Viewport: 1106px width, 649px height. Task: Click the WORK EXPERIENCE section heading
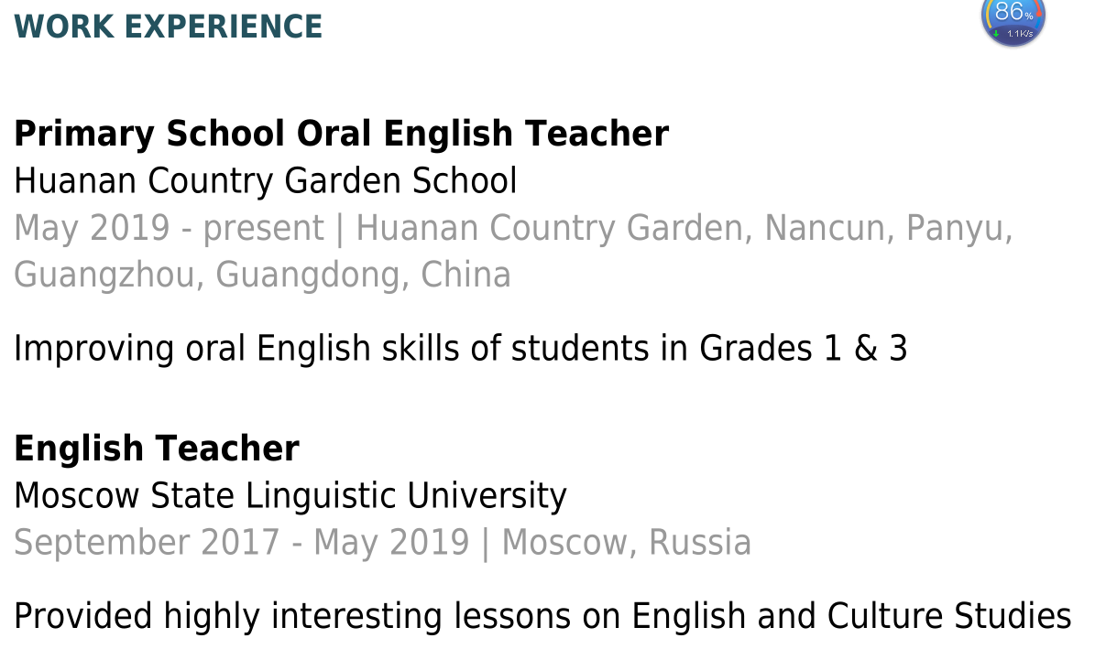[169, 27]
